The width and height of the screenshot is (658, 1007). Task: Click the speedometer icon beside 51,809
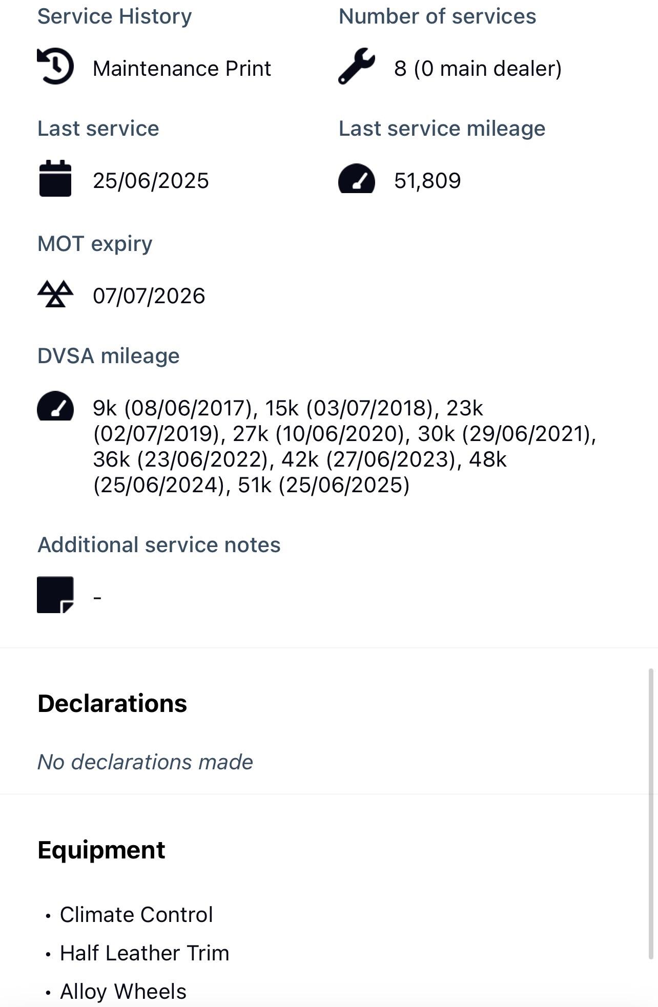[x=357, y=179]
